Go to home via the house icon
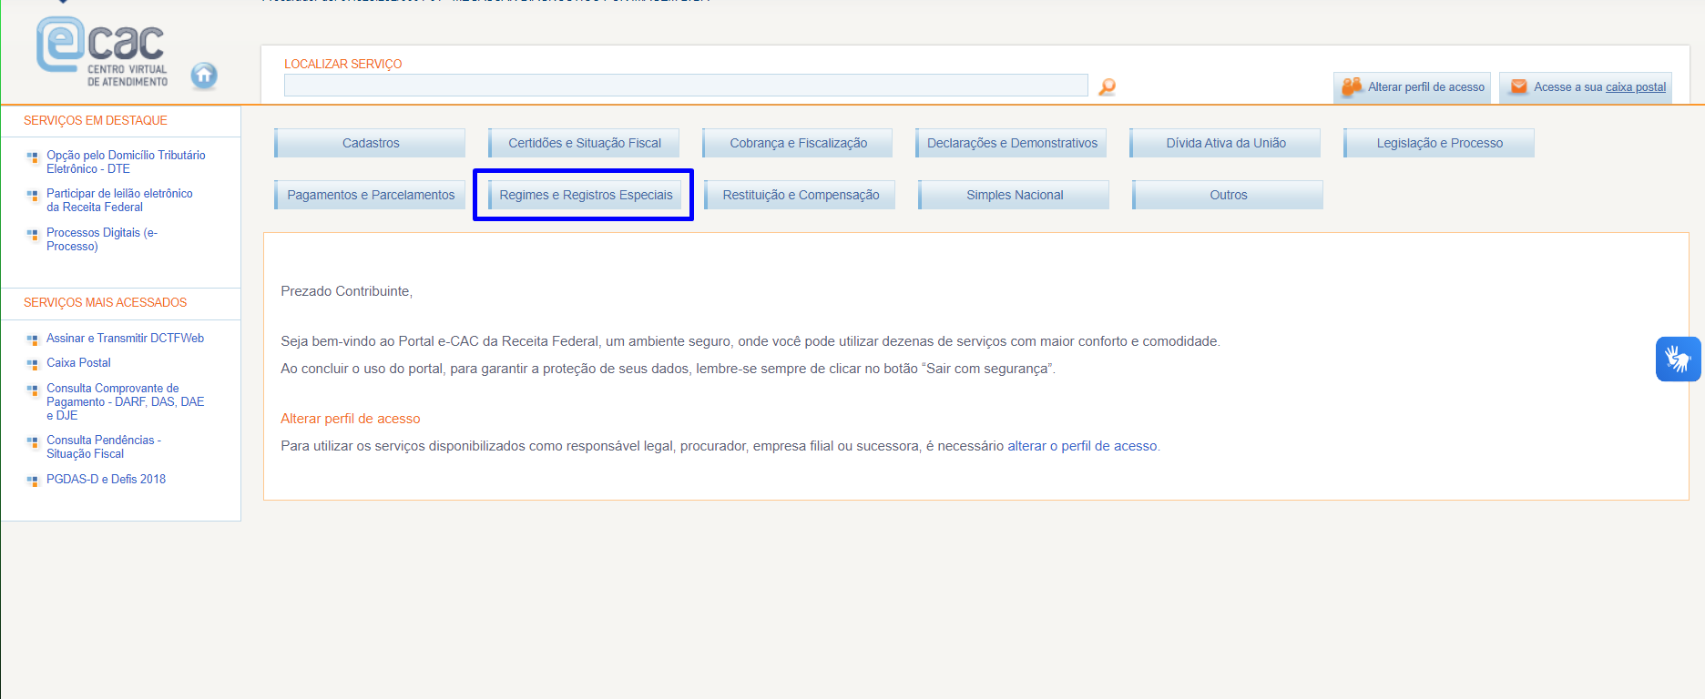The width and height of the screenshot is (1705, 699). (x=204, y=76)
